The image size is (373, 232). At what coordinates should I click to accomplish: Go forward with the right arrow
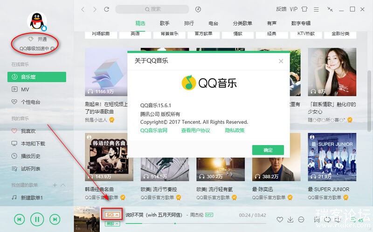point(95,9)
